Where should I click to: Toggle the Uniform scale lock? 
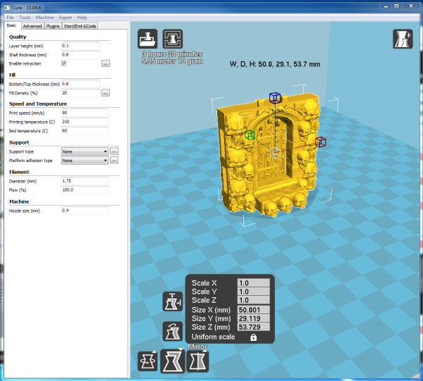(252, 337)
